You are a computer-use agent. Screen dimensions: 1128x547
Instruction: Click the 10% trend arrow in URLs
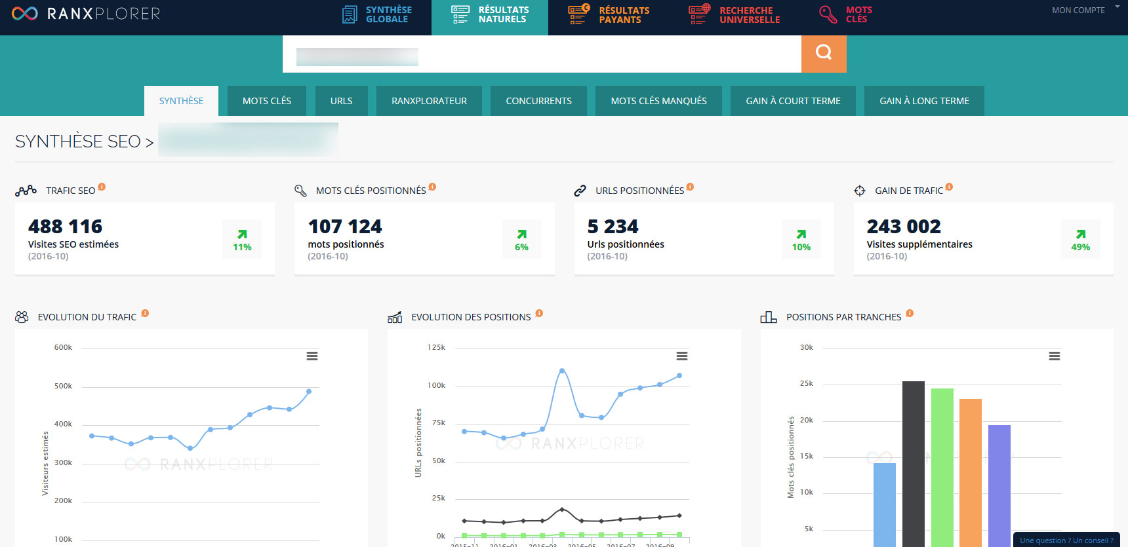801,235
